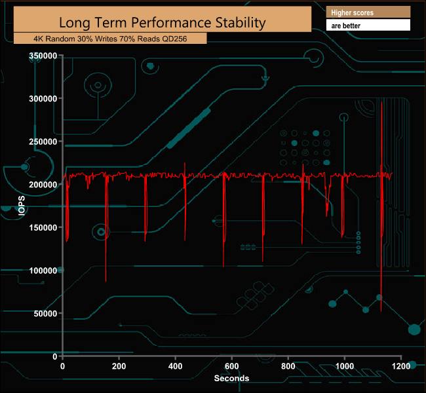Select the '4K Random 30% Writes 70% Reads QD256' subtitle
This screenshot has width=426, height=393.
tap(110, 39)
